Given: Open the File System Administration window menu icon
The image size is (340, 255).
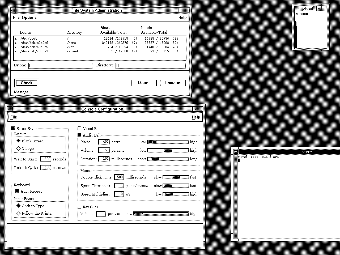Looking at the screenshot, I should coord(13,10).
